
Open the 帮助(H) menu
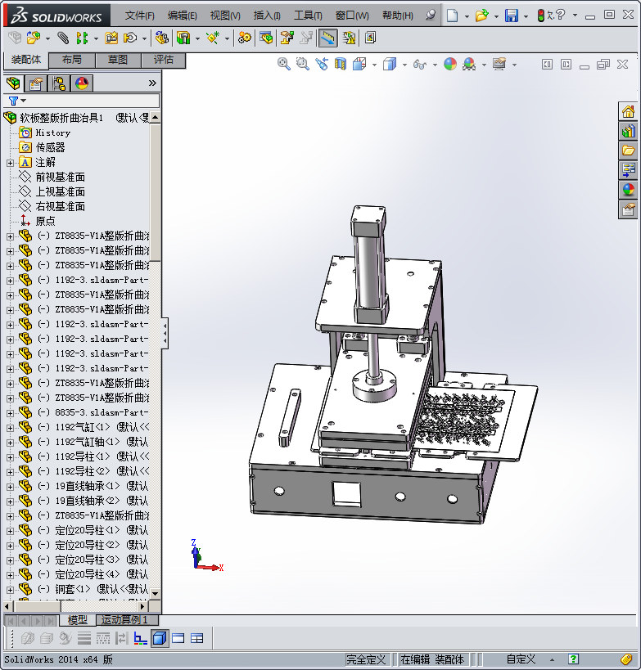tap(398, 16)
